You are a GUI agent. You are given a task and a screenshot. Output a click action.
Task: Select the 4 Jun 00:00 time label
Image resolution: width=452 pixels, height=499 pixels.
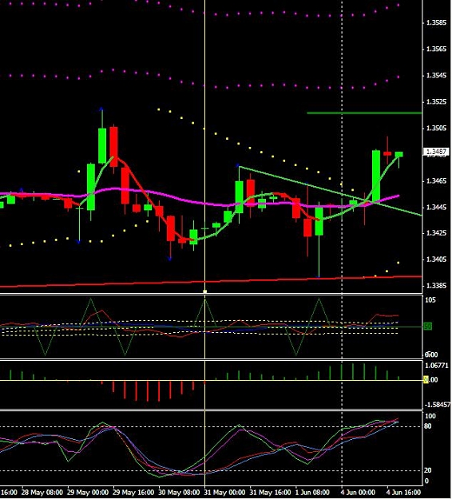click(x=358, y=493)
